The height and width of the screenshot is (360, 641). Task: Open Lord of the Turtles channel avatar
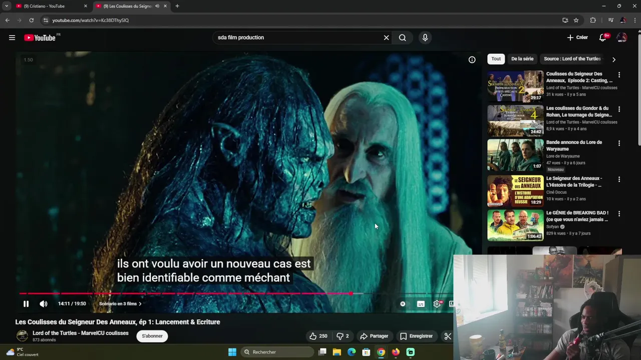coord(22,336)
